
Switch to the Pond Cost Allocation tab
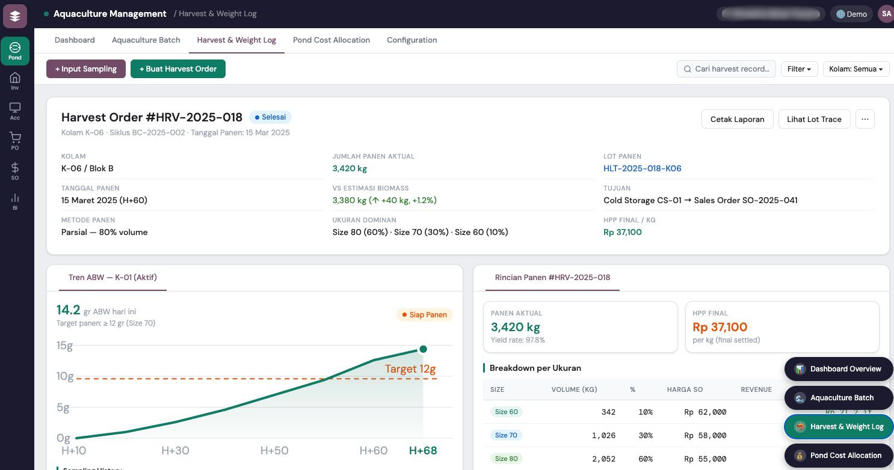pos(331,40)
